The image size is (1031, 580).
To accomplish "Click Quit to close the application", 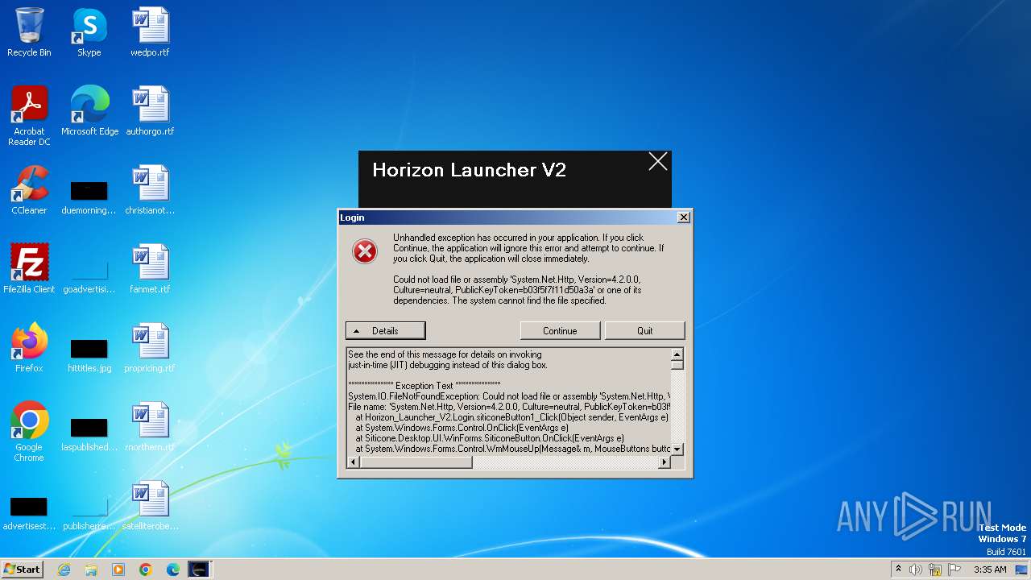I will [x=644, y=331].
